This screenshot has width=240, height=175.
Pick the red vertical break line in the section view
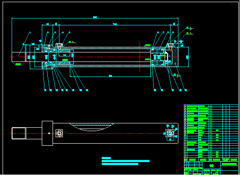point(140,57)
